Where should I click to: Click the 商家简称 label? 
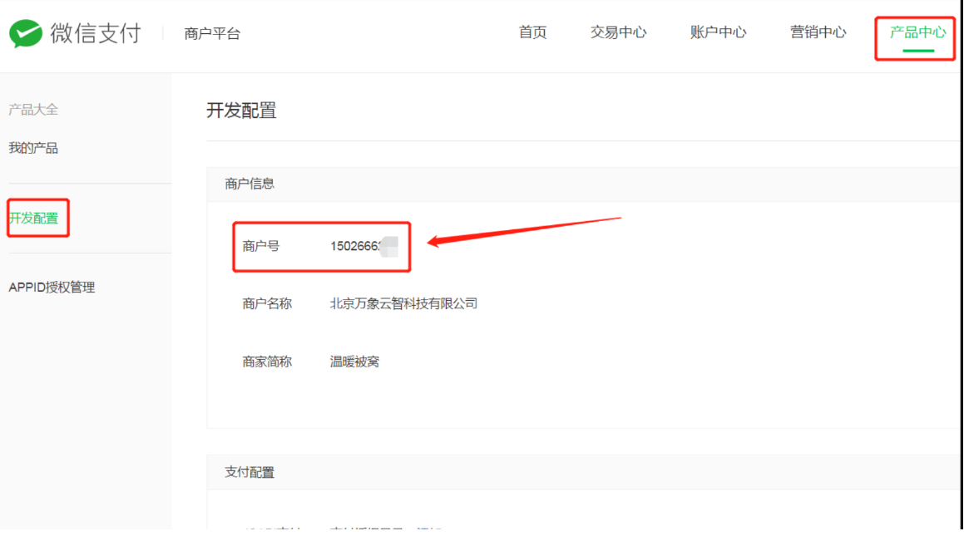267,361
